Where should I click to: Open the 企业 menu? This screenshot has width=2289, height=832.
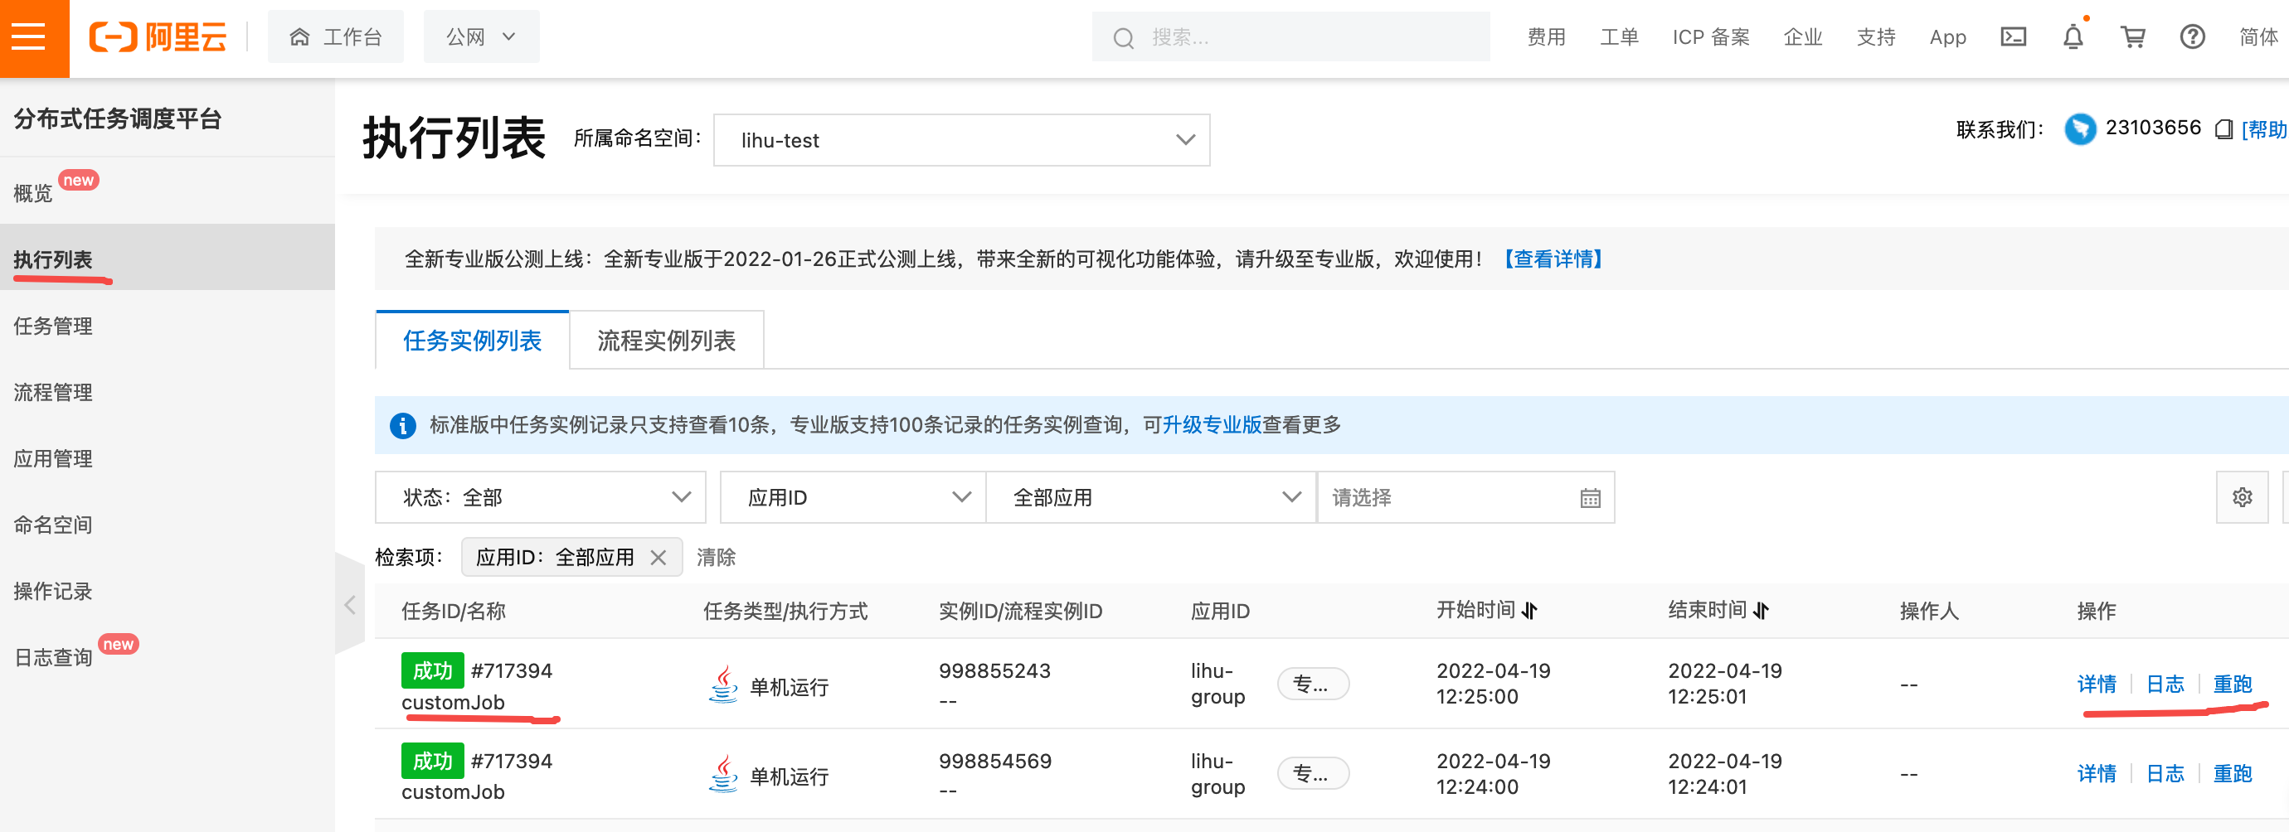point(1803,37)
